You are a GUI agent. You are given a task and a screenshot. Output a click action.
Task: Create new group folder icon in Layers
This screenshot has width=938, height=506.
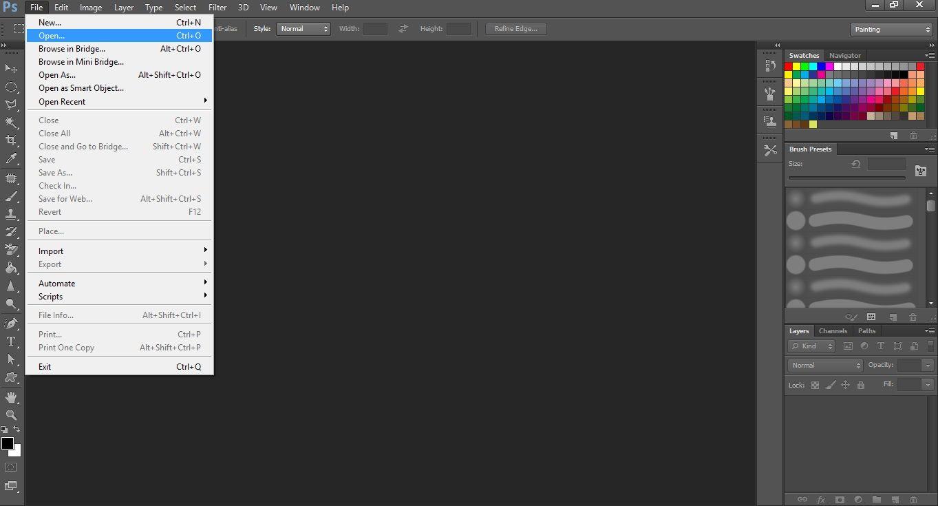877,499
